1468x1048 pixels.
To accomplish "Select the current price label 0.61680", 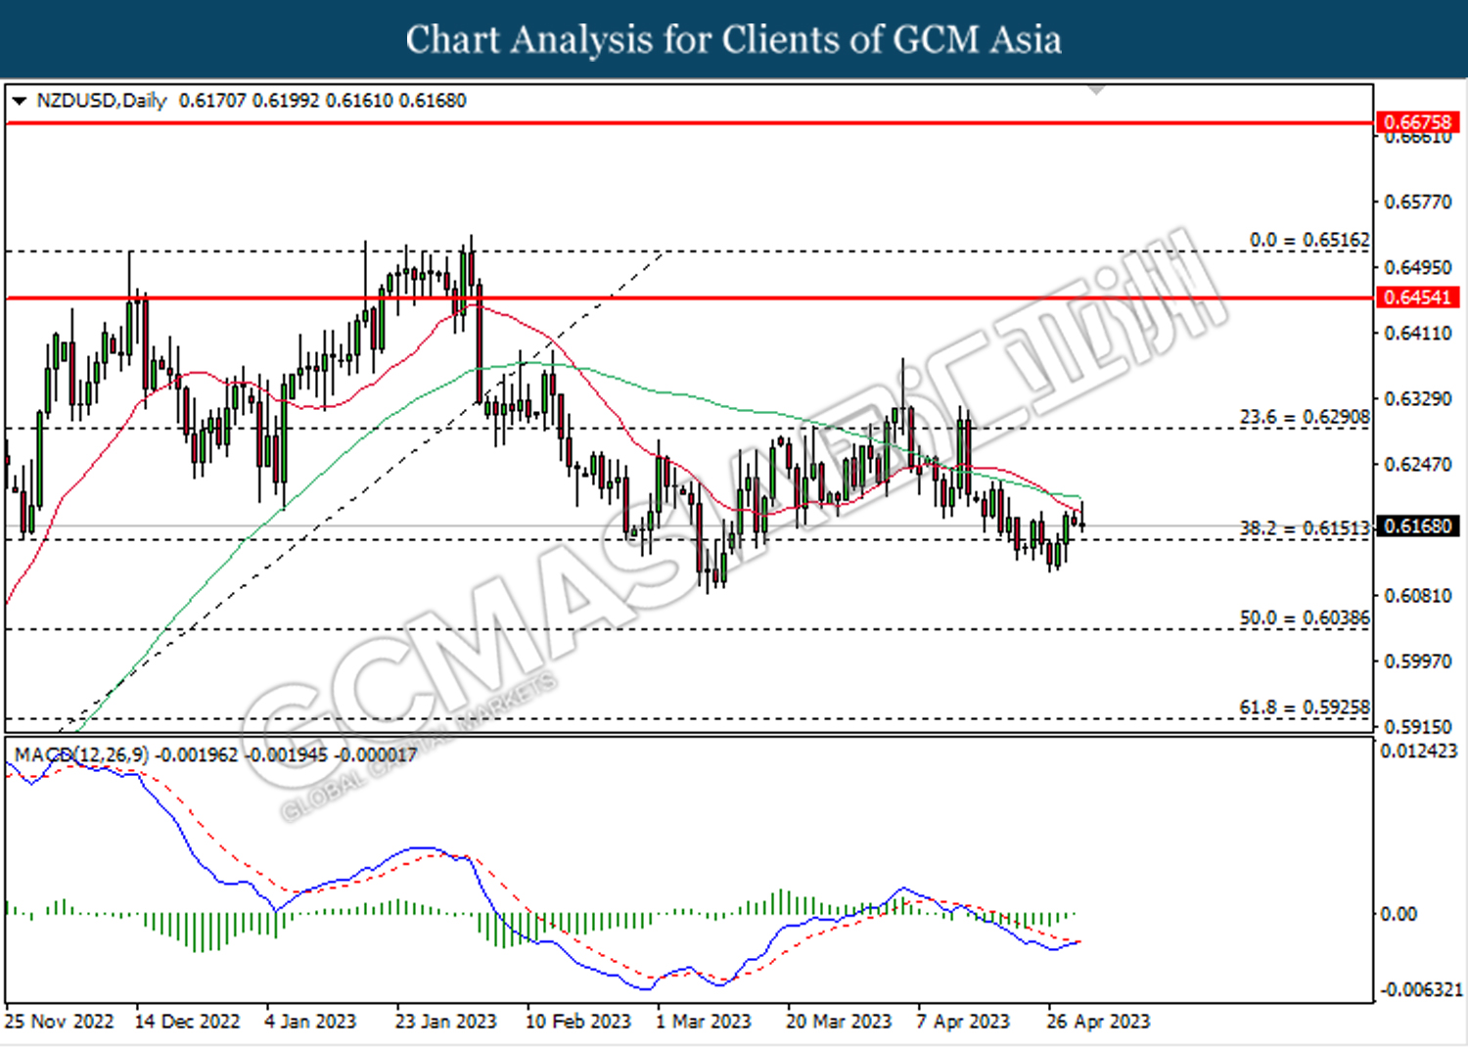I will (1417, 526).
